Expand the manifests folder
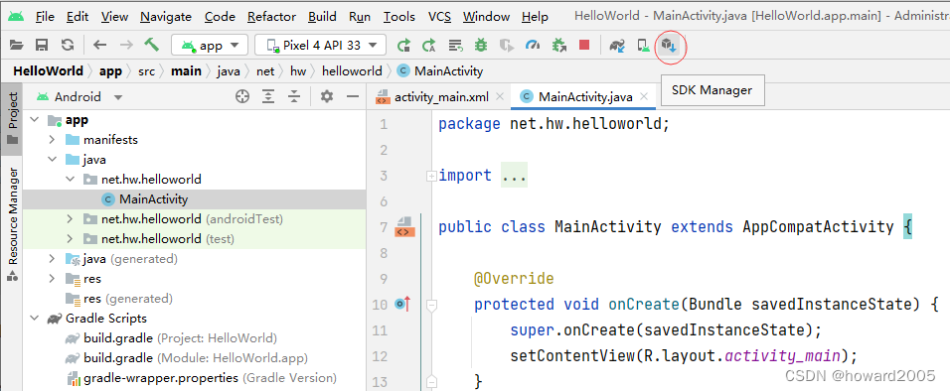The image size is (950, 391). 53,140
